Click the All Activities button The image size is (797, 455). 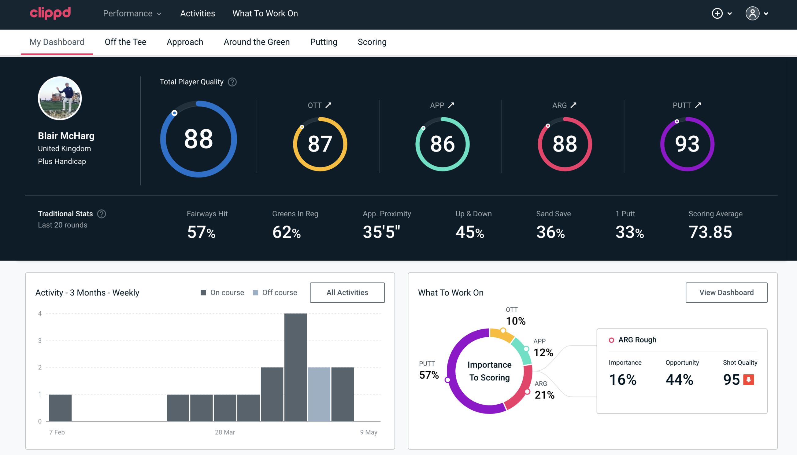347,292
